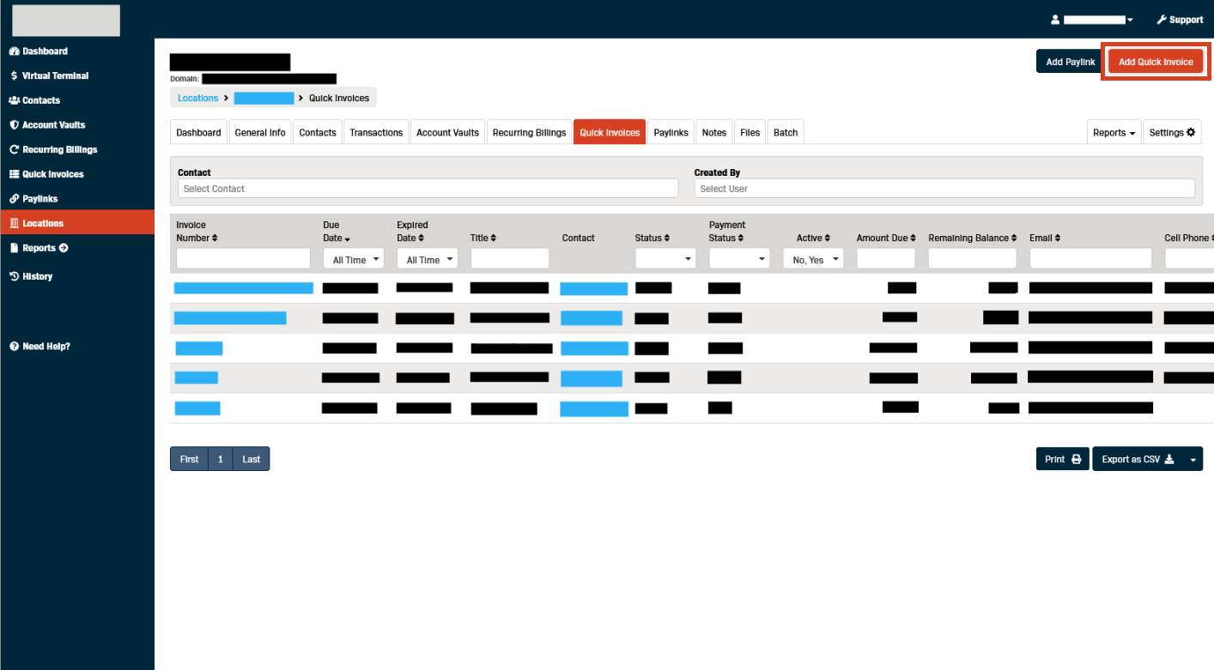
Task: Sort by Email column
Action: 1045,238
